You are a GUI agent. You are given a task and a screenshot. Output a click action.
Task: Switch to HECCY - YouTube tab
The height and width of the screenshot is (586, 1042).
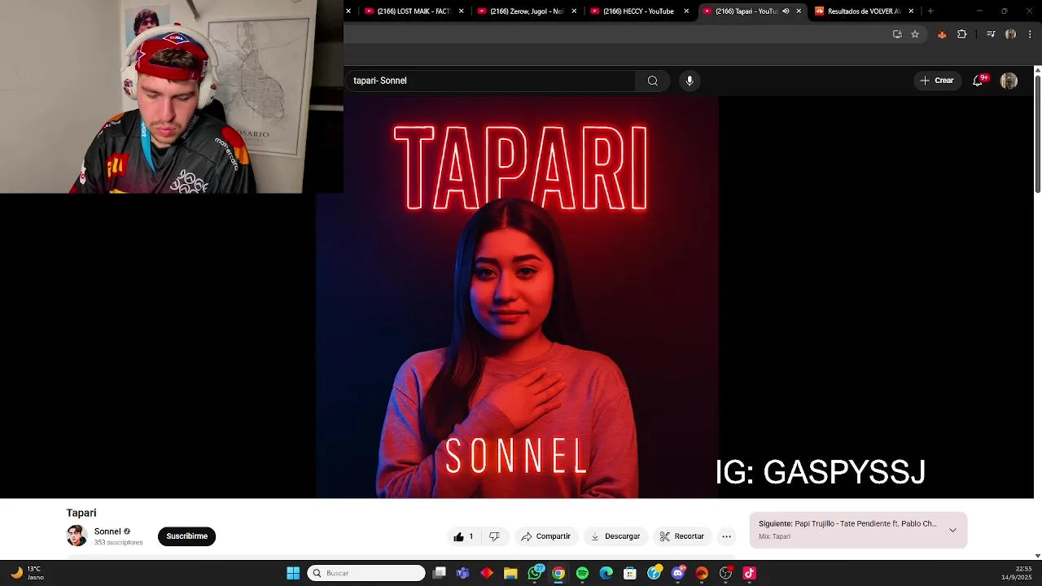(638, 11)
